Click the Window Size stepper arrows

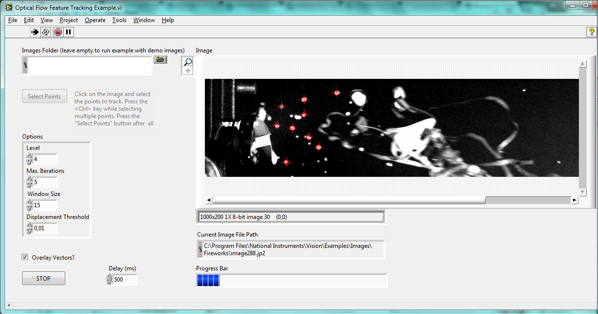[x=29, y=205]
